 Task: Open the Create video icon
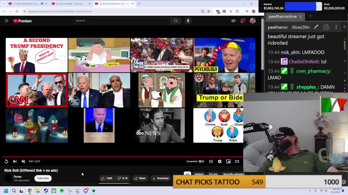(233, 21)
